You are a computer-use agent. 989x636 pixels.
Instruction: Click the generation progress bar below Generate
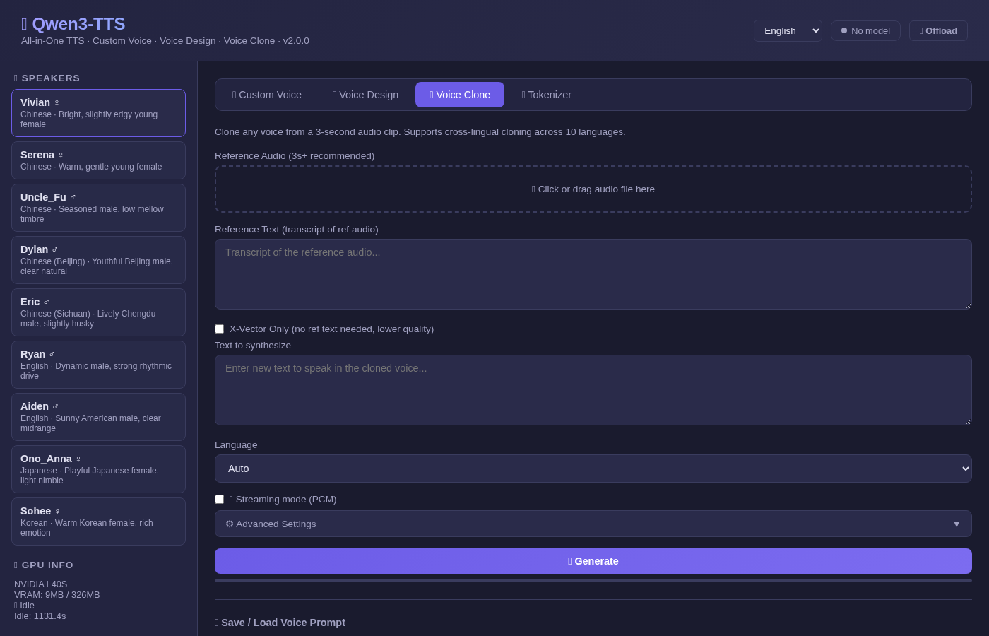593,580
